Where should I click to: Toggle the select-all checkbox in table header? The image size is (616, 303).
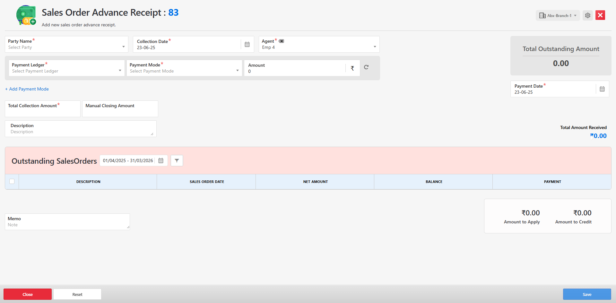pos(12,181)
